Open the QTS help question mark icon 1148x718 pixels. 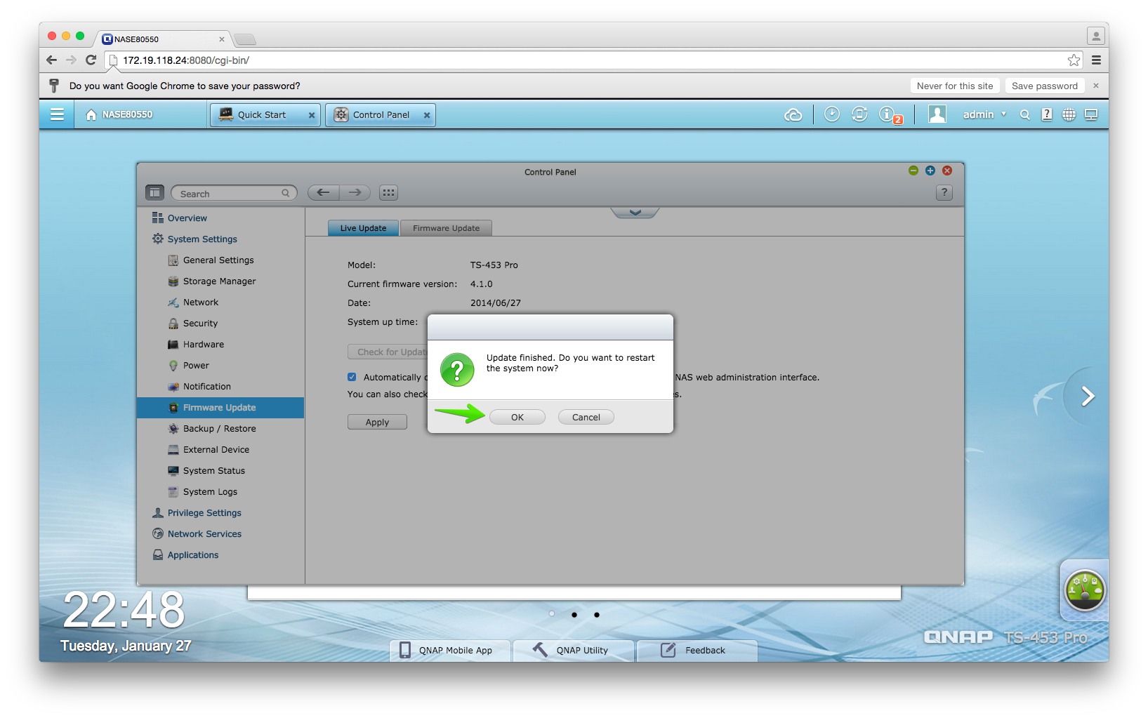[x=1047, y=114]
